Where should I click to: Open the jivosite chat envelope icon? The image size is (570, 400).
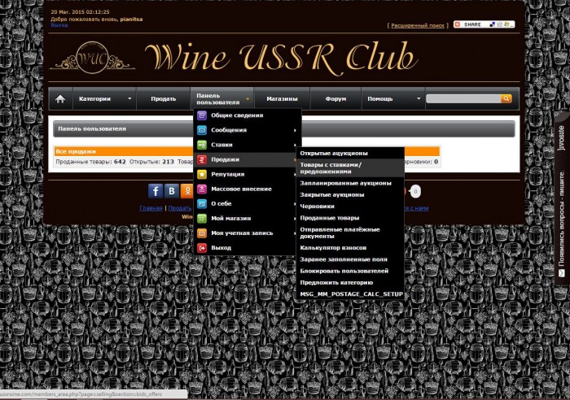(562, 272)
